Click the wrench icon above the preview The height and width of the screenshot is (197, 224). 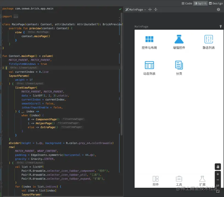[220, 27]
